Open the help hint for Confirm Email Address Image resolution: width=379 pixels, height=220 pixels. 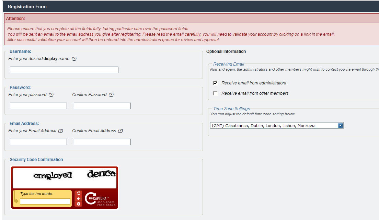click(120, 131)
